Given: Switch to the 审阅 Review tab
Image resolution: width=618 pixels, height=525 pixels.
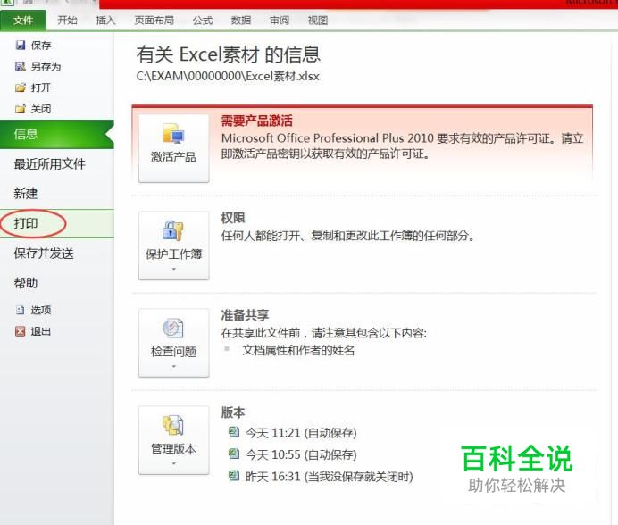Looking at the screenshot, I should tap(280, 21).
